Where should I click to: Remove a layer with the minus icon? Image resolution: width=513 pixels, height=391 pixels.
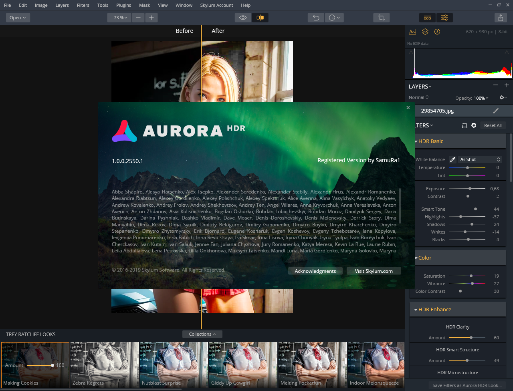tap(495, 85)
